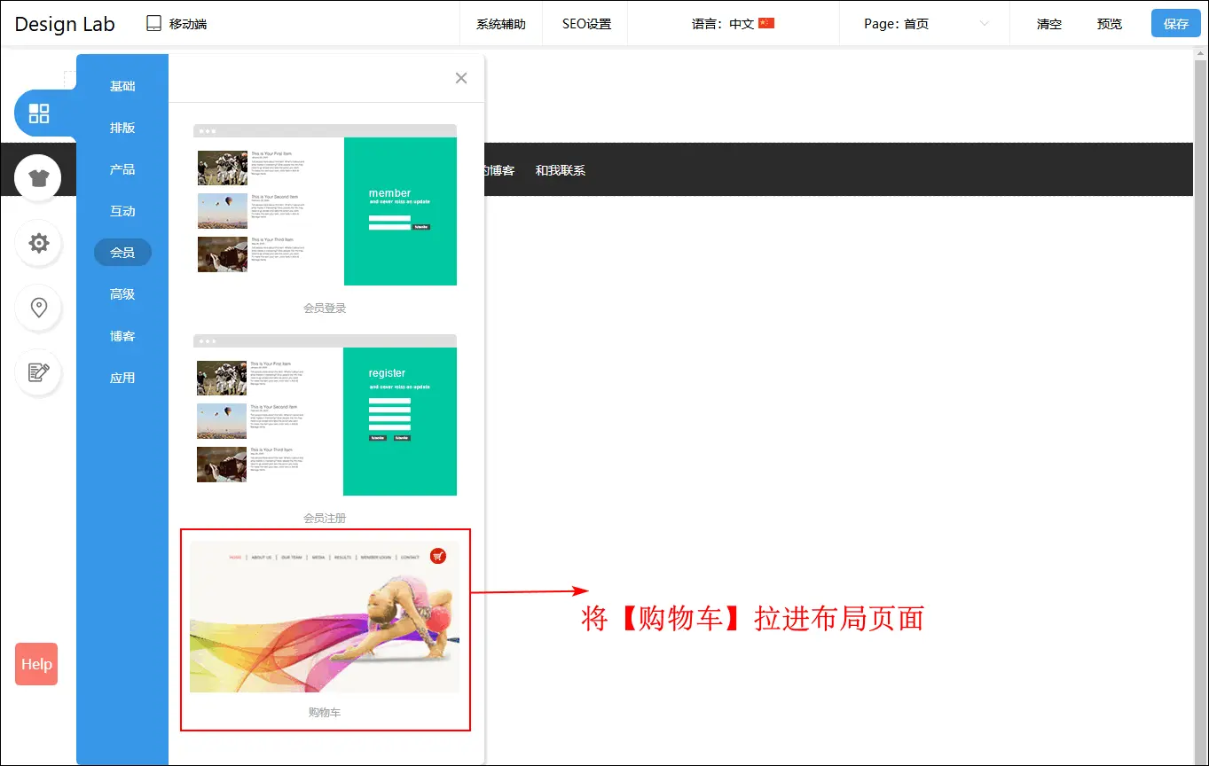Select the 购物车 component thumbnail
1209x766 pixels.
pyautogui.click(x=325, y=617)
